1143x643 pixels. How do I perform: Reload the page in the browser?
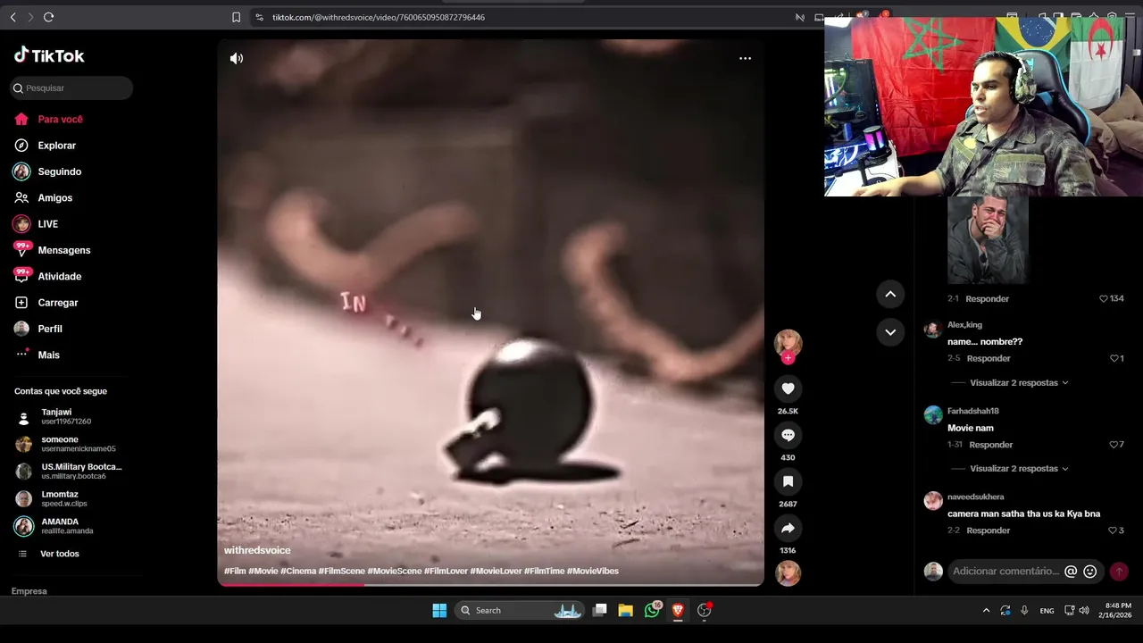(x=49, y=17)
